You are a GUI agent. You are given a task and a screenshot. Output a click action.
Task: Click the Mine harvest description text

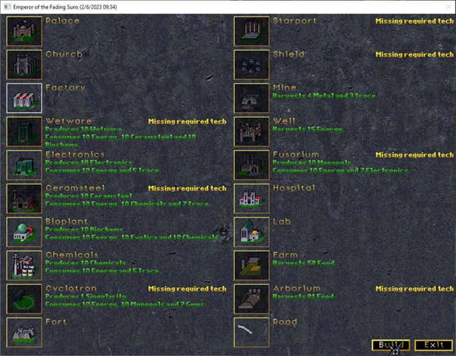point(324,96)
